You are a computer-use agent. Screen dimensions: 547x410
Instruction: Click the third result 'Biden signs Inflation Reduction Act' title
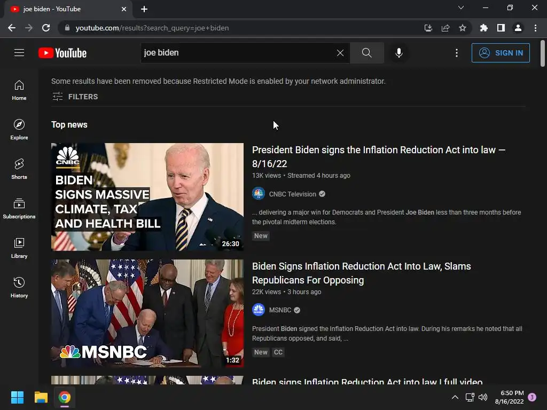[368, 381]
